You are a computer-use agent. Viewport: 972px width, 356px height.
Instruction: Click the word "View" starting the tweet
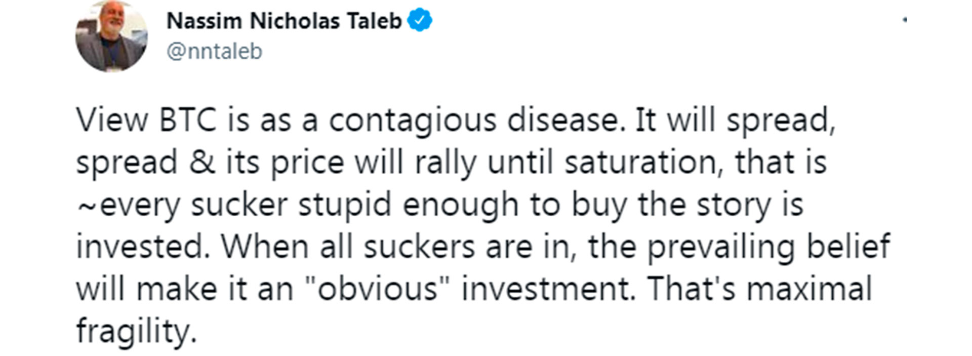(112, 121)
